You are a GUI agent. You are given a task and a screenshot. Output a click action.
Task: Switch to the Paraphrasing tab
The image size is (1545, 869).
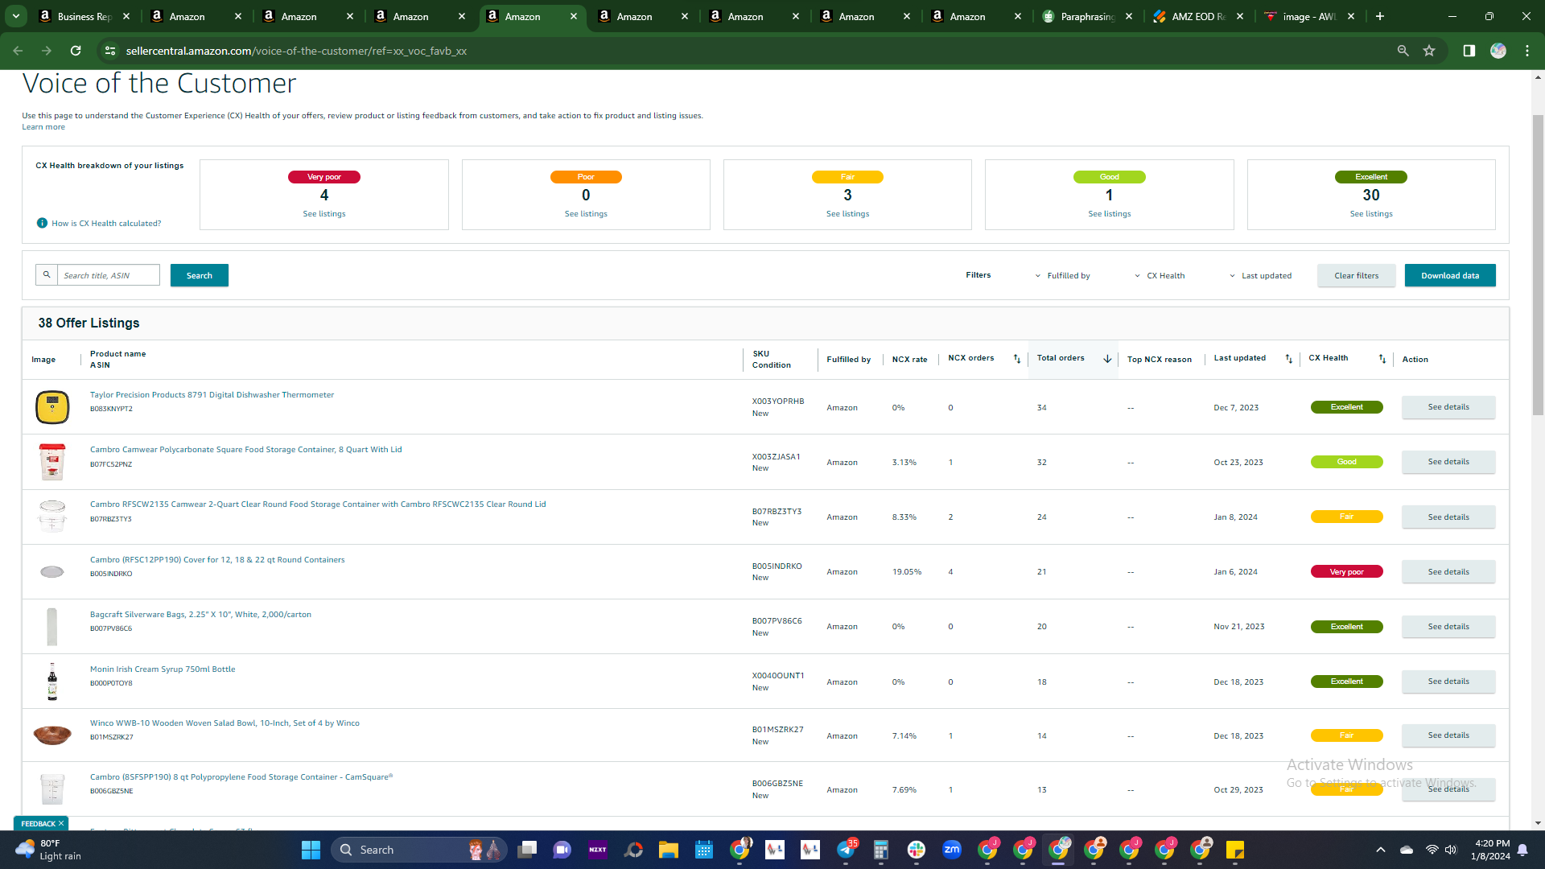tap(1087, 16)
